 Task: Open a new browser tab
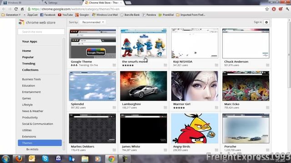pos(128,3)
